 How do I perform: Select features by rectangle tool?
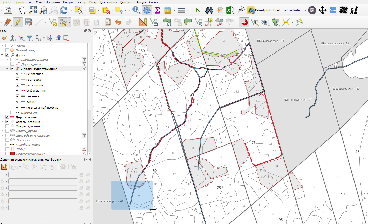pos(78,10)
